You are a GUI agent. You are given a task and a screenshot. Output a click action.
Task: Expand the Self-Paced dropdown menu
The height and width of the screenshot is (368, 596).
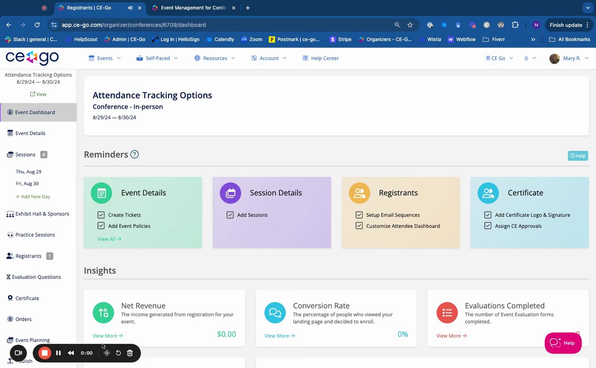point(157,58)
